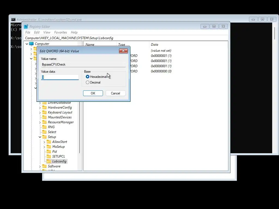Click the Labconfig folder icon

(49, 161)
